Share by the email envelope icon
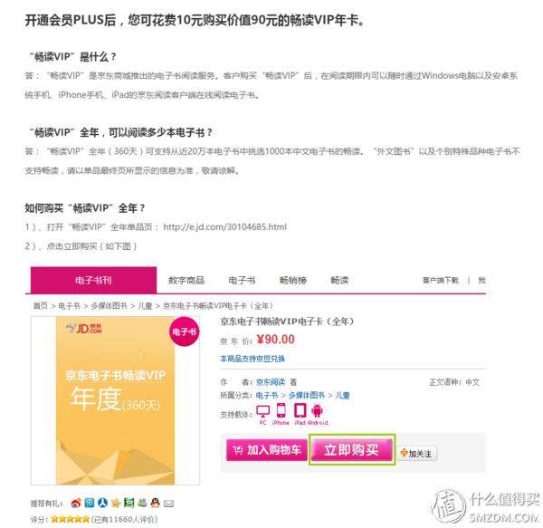The image size is (543, 528). point(168,504)
